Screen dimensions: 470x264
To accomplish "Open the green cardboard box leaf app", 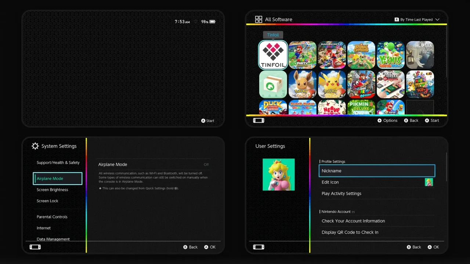I will pyautogui.click(x=273, y=84).
